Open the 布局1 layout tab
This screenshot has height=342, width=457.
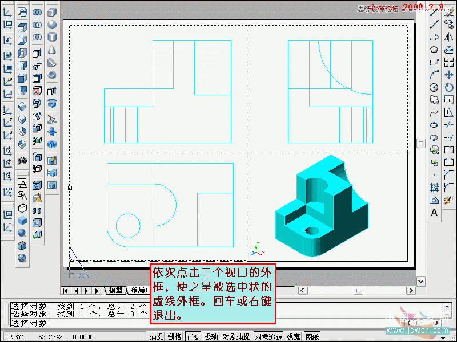pyautogui.click(x=139, y=290)
